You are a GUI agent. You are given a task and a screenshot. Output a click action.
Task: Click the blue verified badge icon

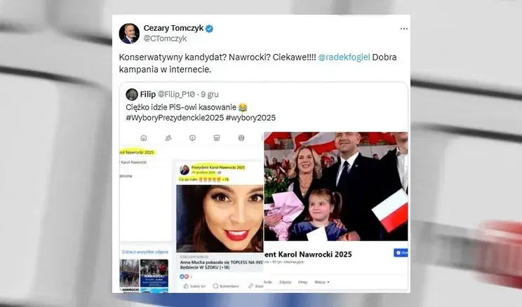[209, 29]
